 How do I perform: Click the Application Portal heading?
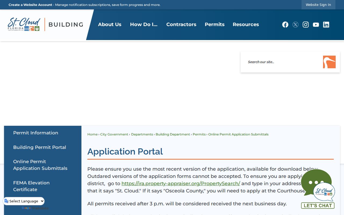point(125,152)
